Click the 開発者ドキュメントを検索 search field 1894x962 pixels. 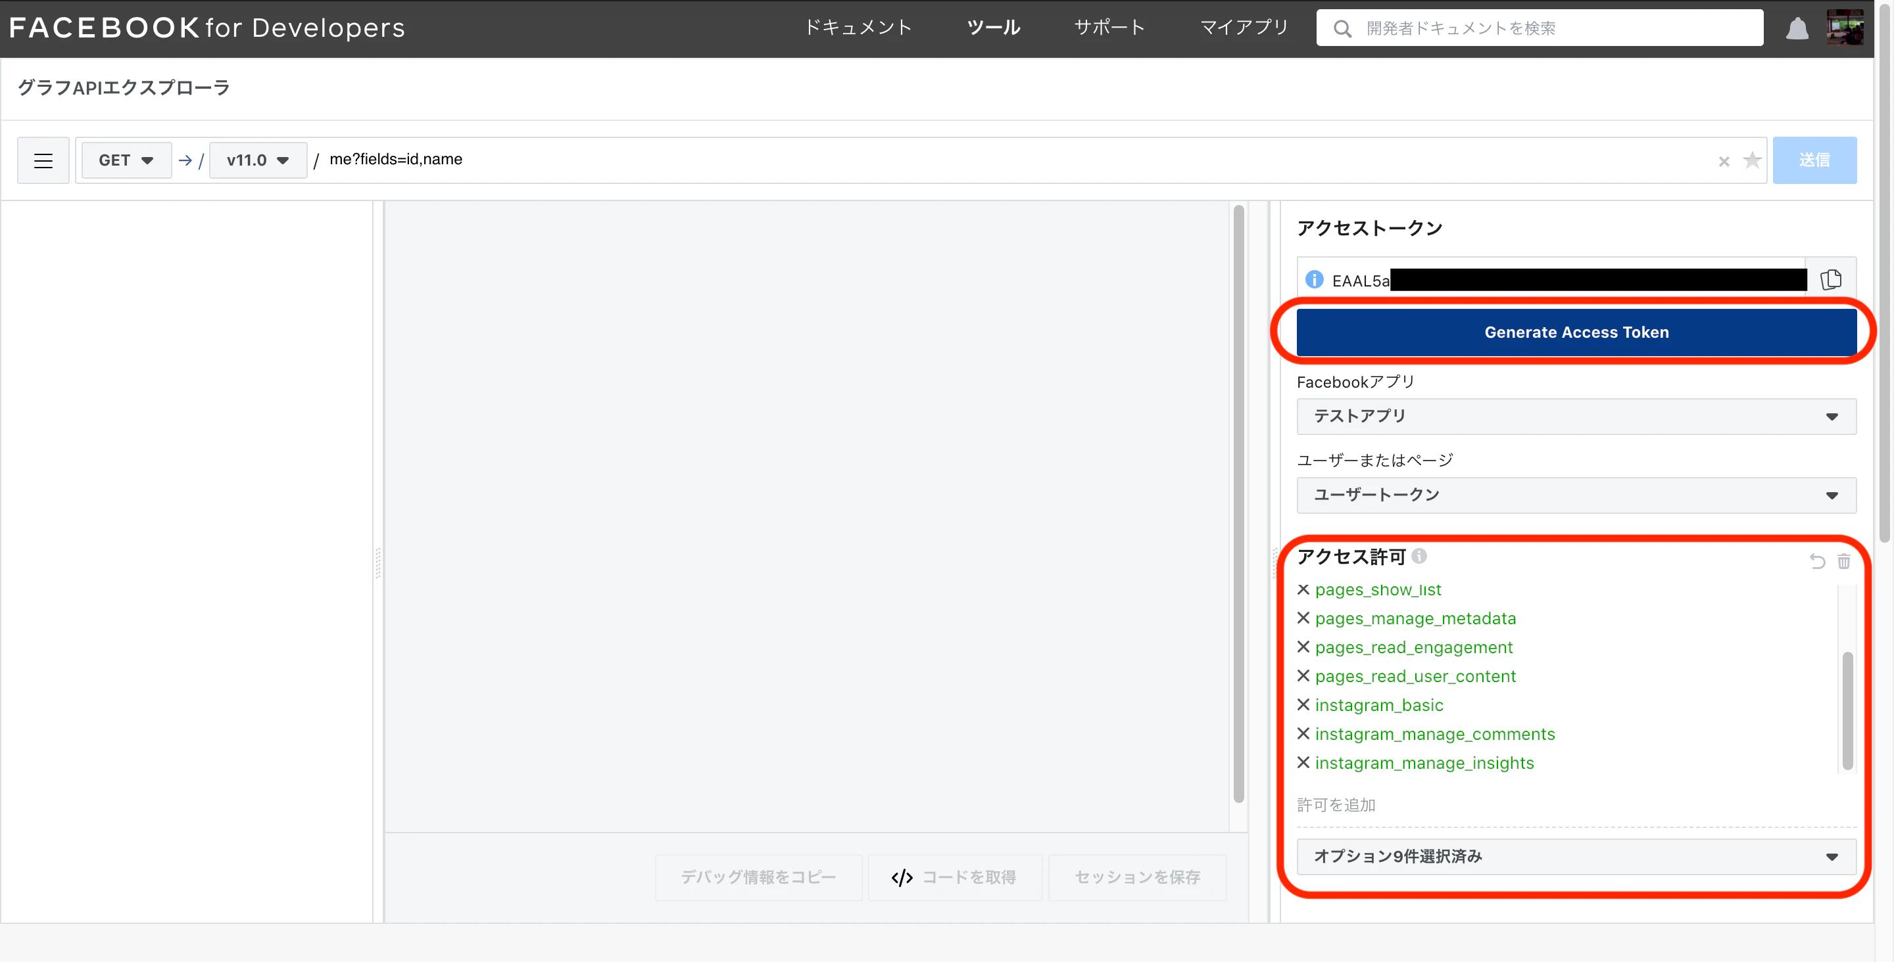(1539, 28)
